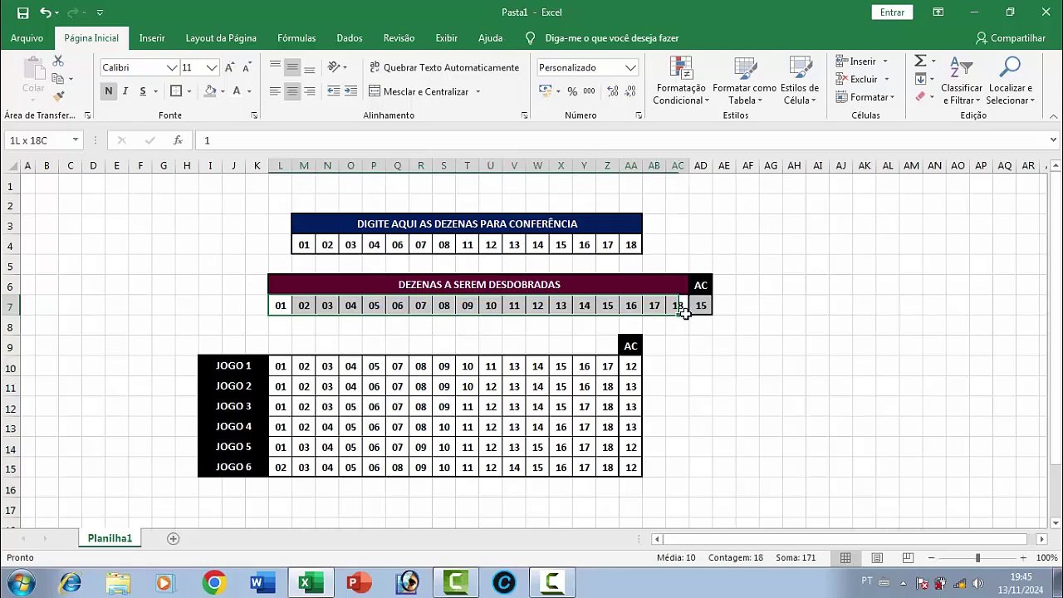Add a new sheet with the plus icon
This screenshot has height=598, width=1063.
tap(174, 539)
